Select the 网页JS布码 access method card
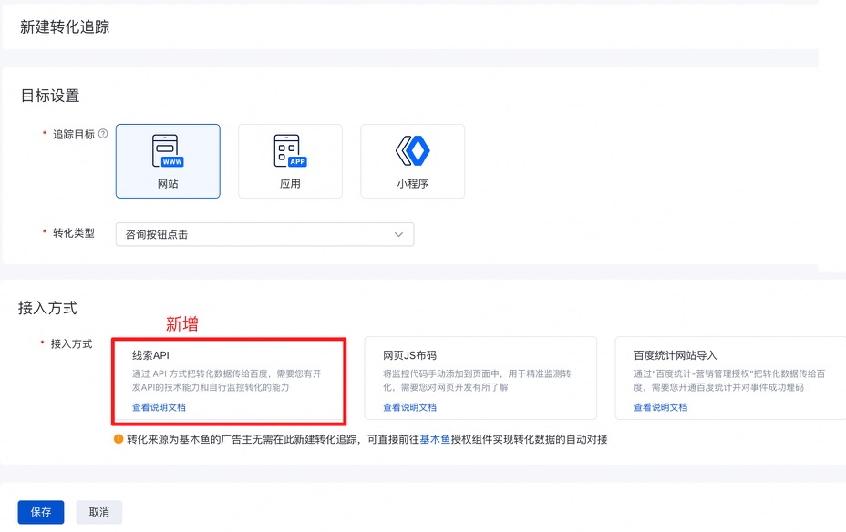 click(x=480, y=378)
